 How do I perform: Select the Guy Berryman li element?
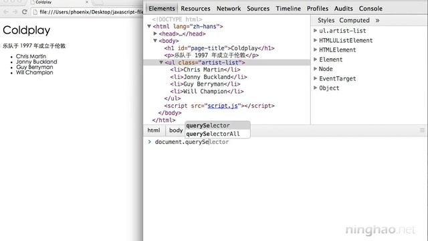point(205,84)
